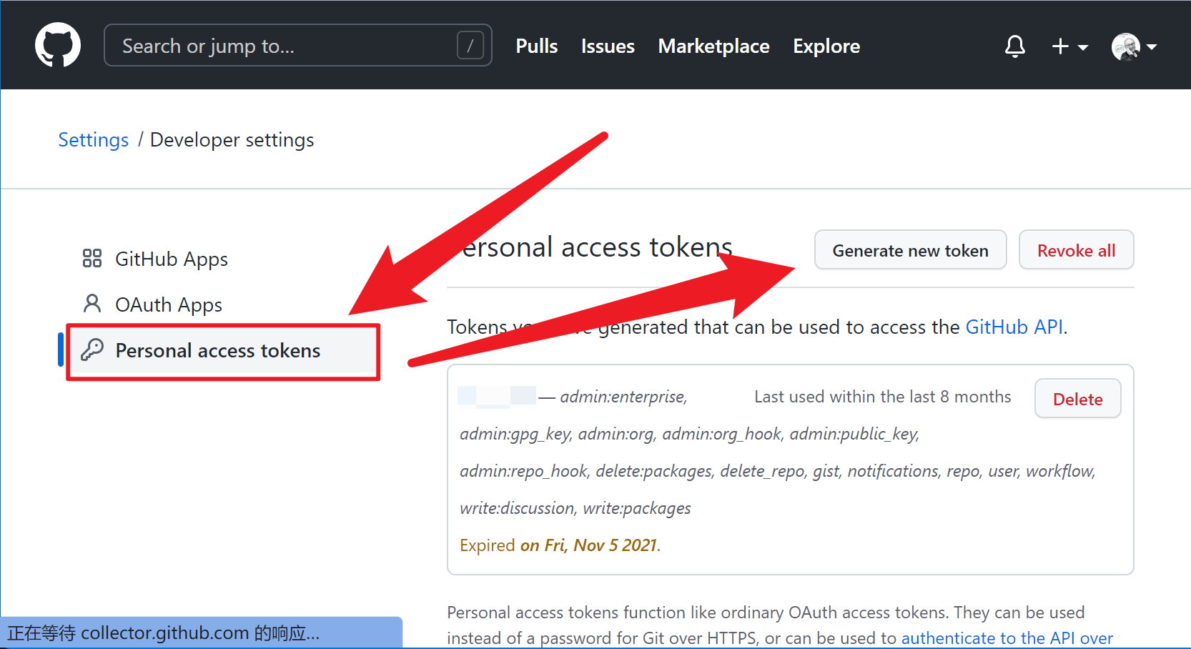Focus the Search or jump to field

pos(297,46)
